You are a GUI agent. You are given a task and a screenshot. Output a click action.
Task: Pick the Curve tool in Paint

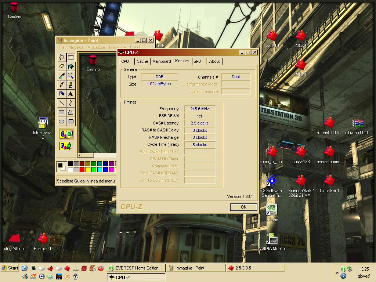71,103
